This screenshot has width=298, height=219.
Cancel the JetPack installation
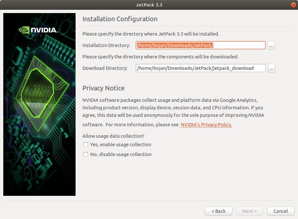coord(281,211)
